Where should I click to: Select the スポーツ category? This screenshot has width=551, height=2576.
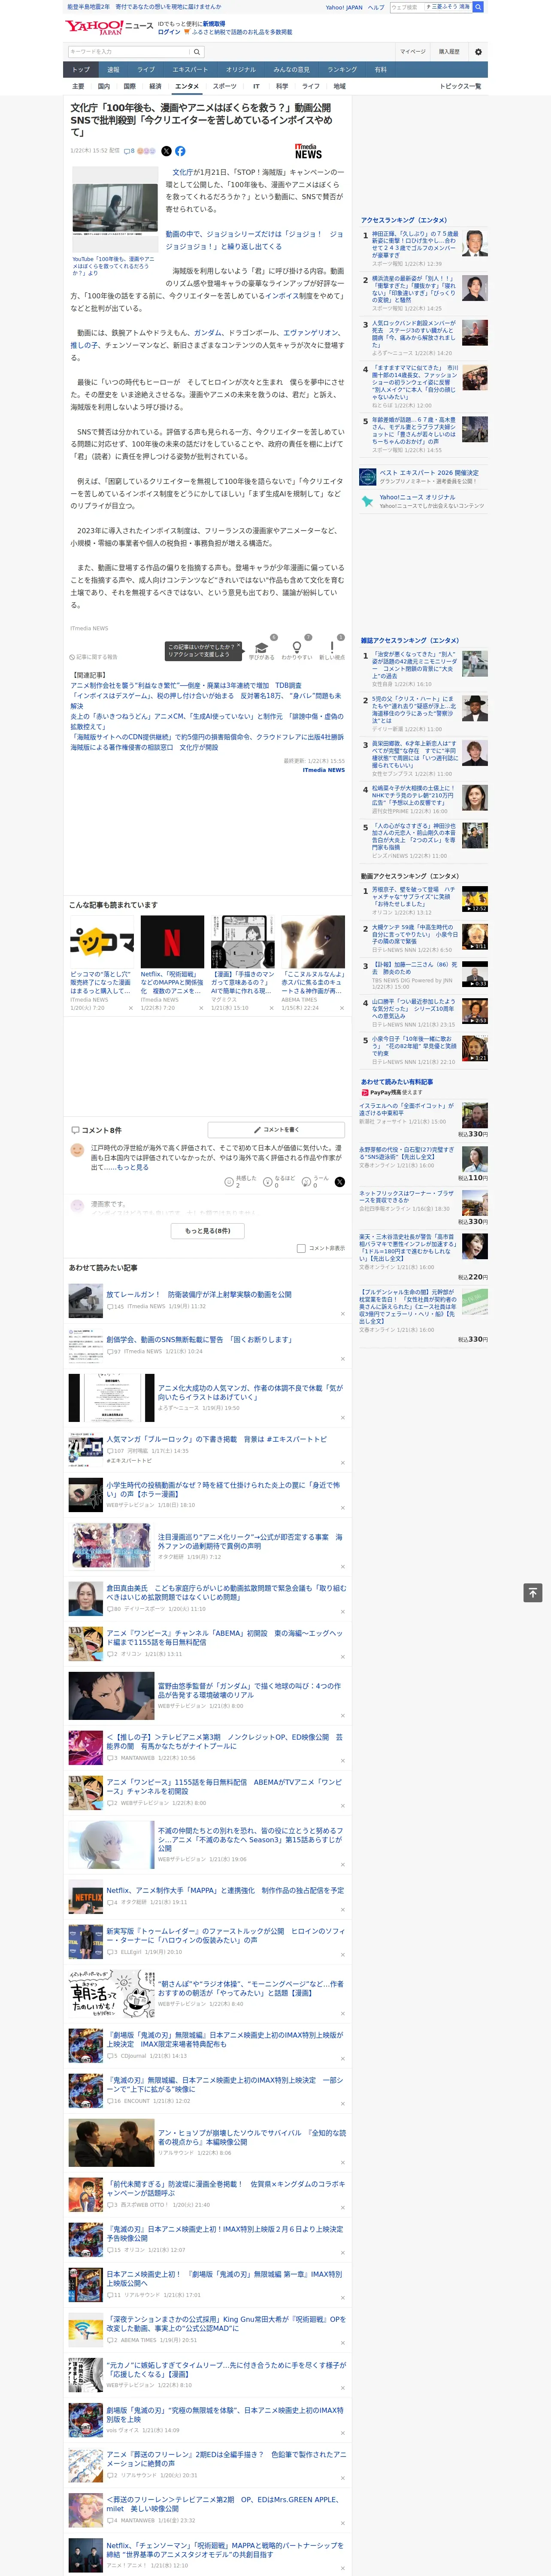[x=225, y=86]
